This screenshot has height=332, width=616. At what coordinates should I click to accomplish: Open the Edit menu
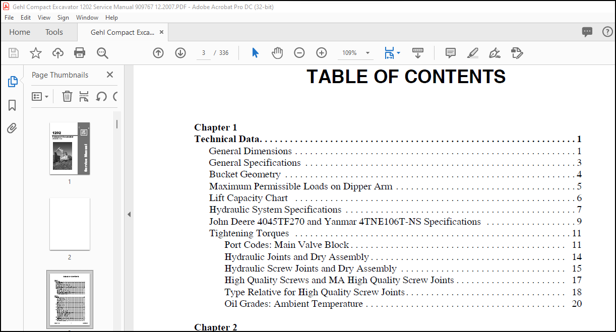[26, 18]
